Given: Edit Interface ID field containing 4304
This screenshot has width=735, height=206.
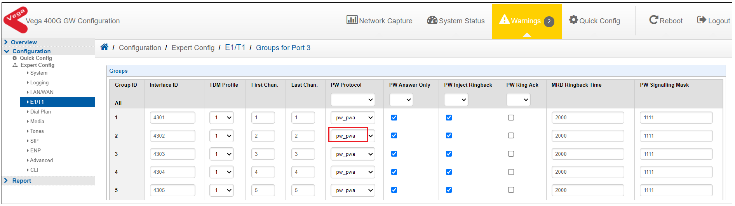Looking at the screenshot, I should click(172, 172).
